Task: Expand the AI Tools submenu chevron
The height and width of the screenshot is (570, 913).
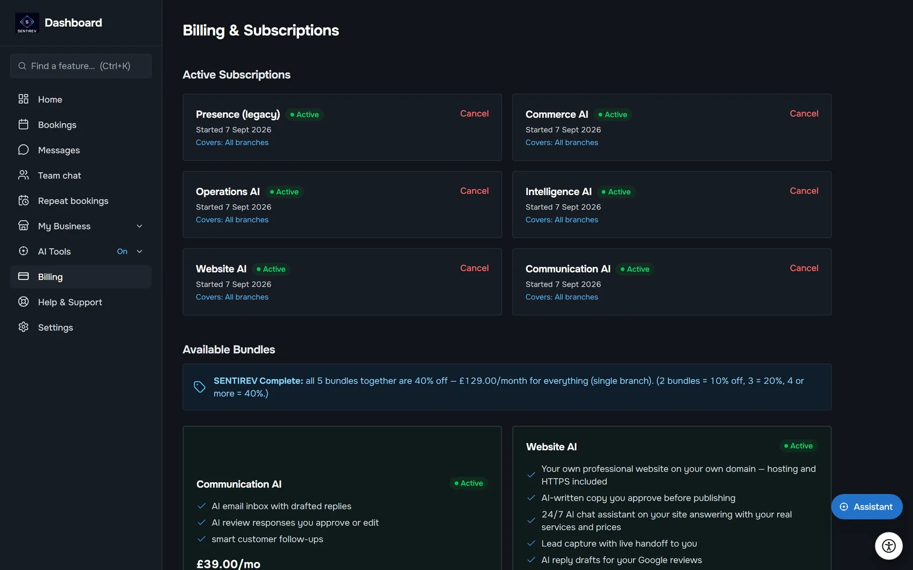Action: (140, 251)
